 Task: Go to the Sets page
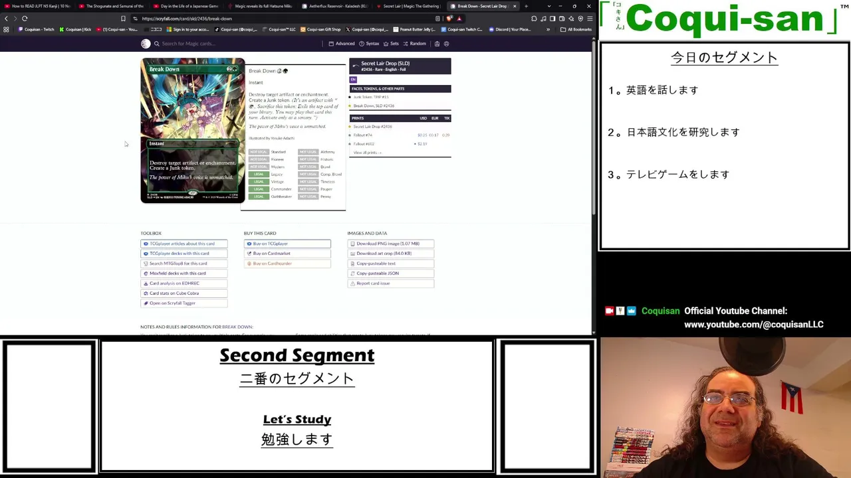[x=391, y=44]
